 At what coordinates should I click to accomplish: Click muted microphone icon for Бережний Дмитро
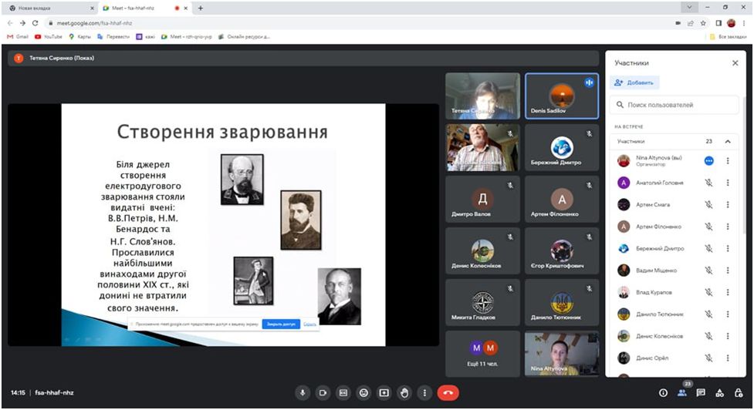(x=708, y=249)
